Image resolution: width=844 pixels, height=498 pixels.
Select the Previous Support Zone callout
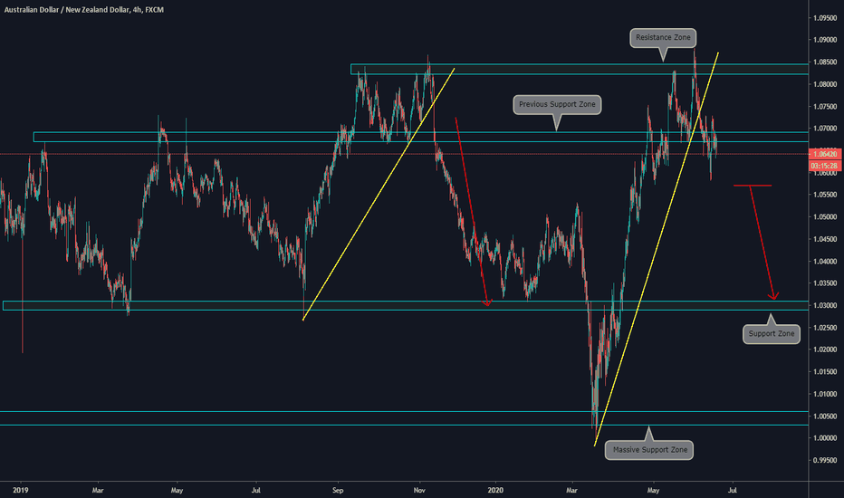pos(557,104)
